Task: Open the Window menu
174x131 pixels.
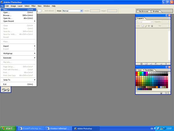Action: coord(47,6)
